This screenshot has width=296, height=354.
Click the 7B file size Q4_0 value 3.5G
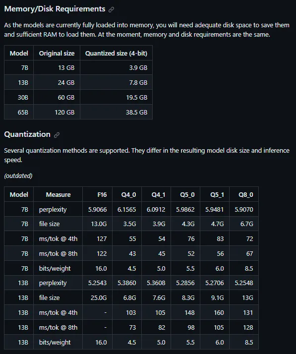pos(129,224)
